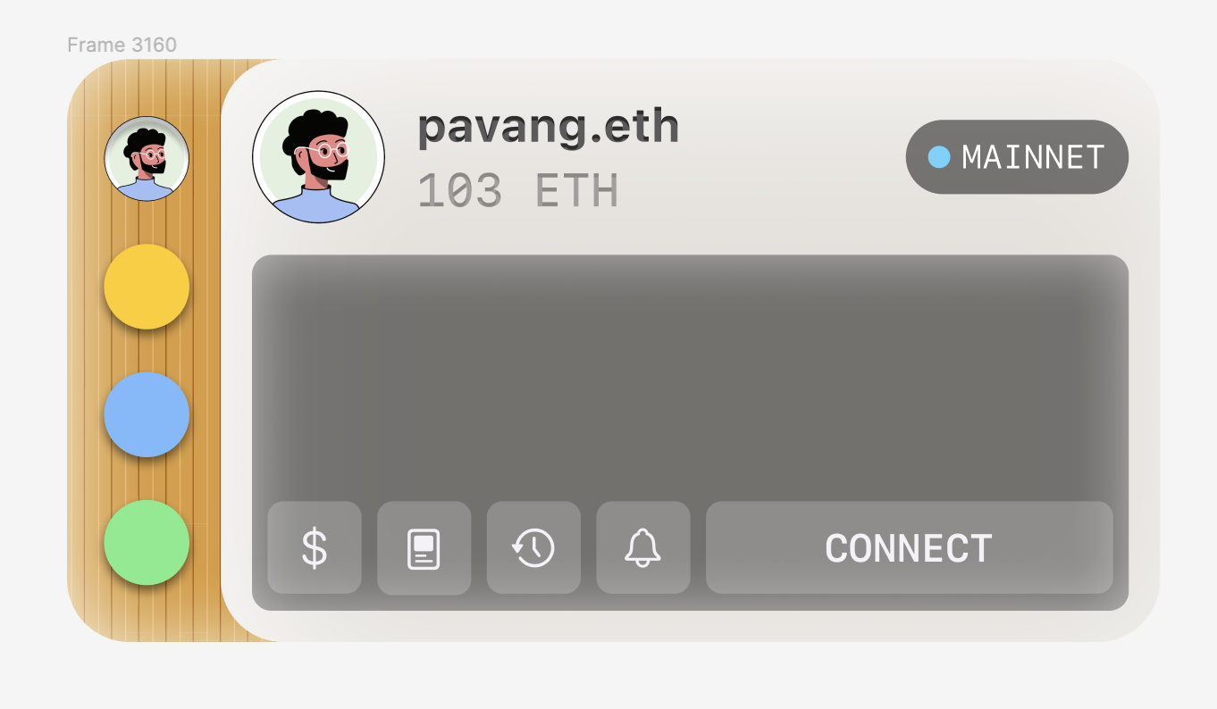Click the 103 ETH balance text
Viewport: 1217px width, 709px height.
click(518, 190)
